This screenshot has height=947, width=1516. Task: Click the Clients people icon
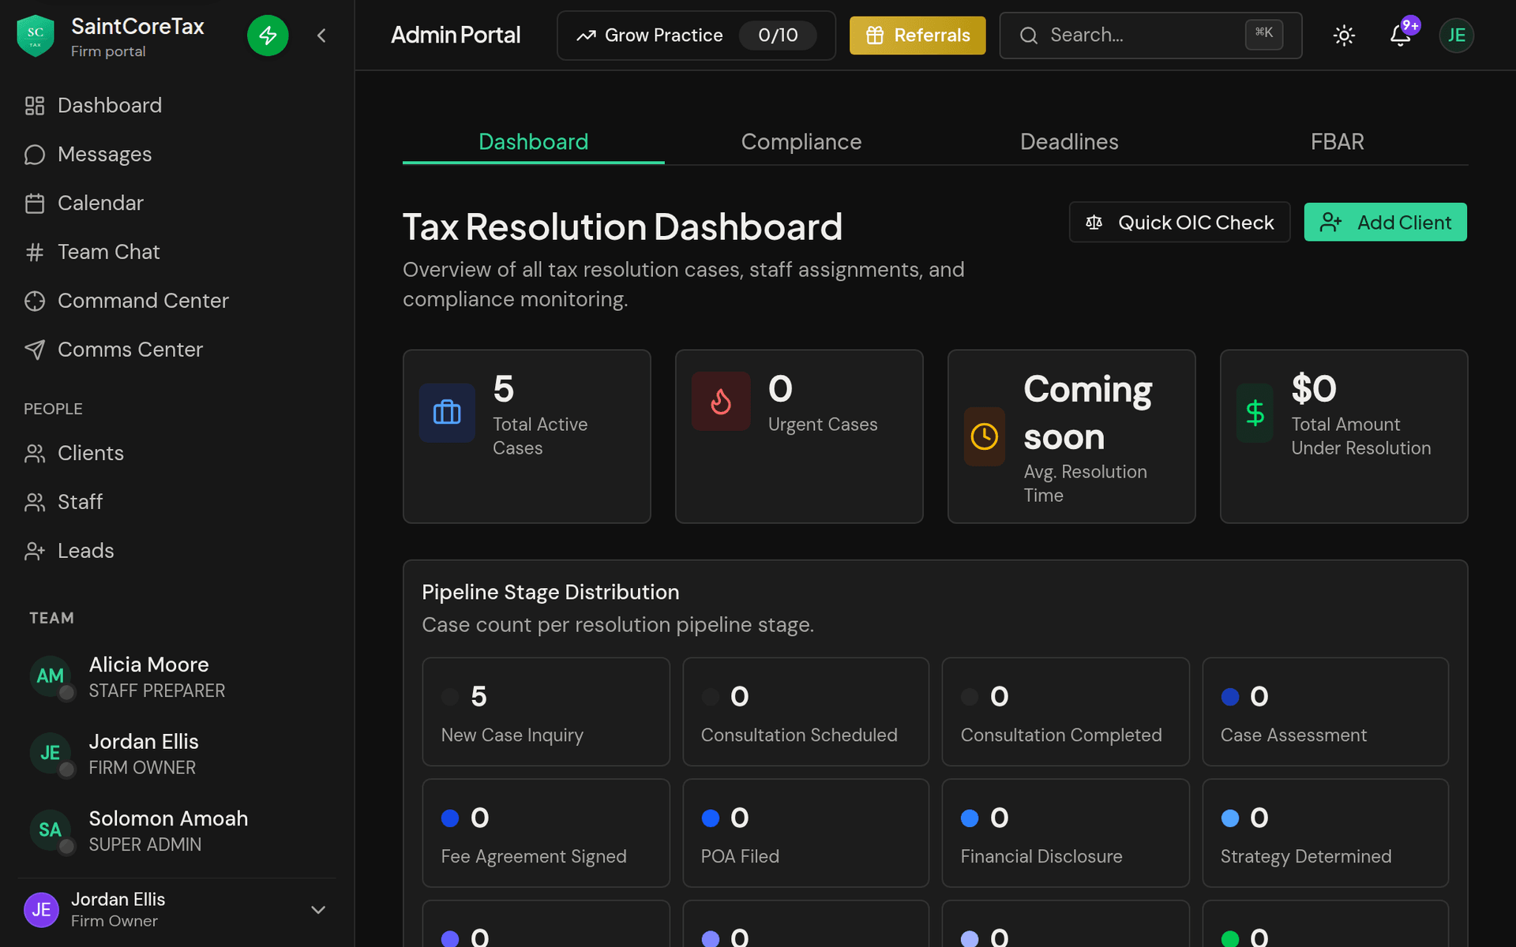(x=35, y=454)
